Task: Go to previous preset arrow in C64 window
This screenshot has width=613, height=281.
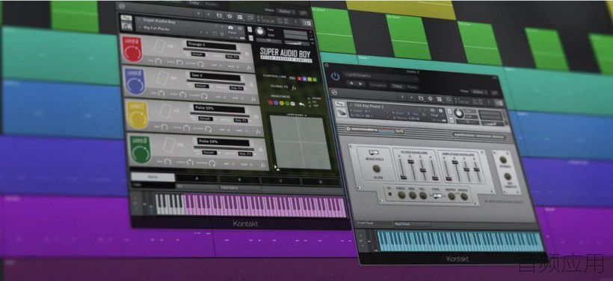Action: 351,83
